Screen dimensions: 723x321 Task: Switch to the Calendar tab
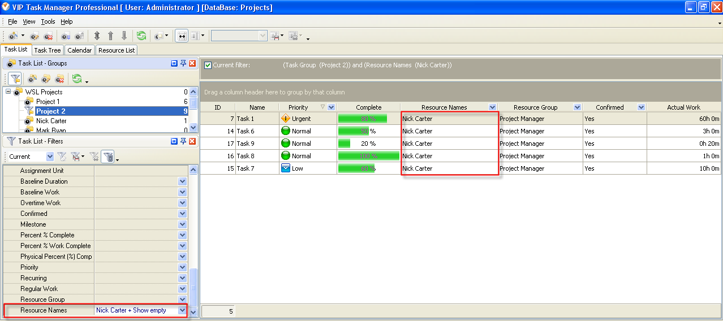pos(79,50)
